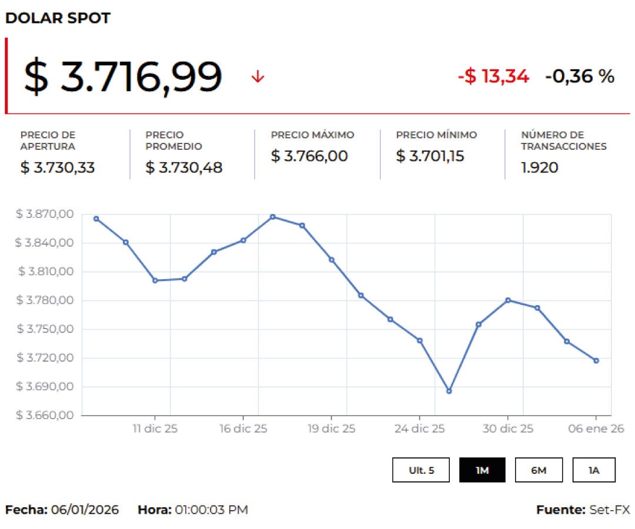Click the Precio Promedio value $ 3.730,48

point(184,168)
